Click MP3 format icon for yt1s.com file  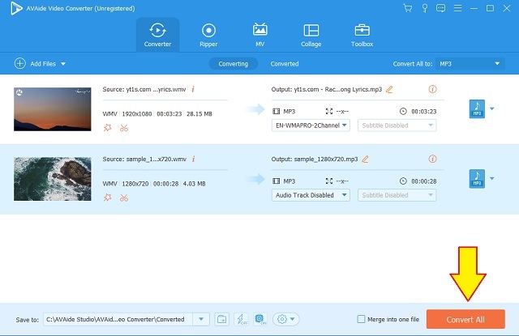tap(477, 108)
